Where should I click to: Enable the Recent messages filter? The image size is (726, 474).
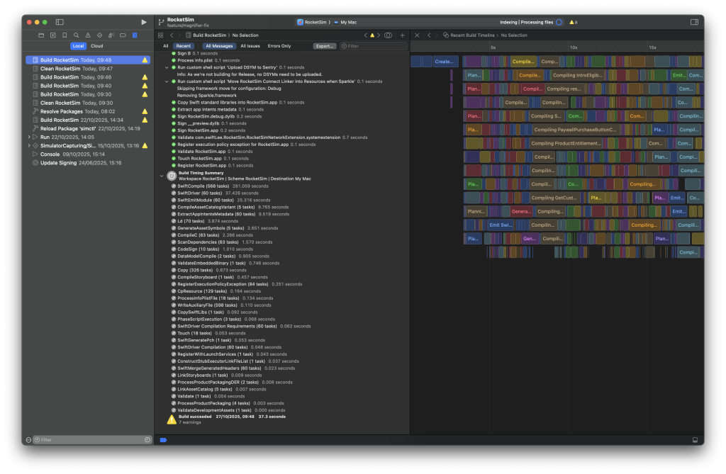click(x=183, y=45)
